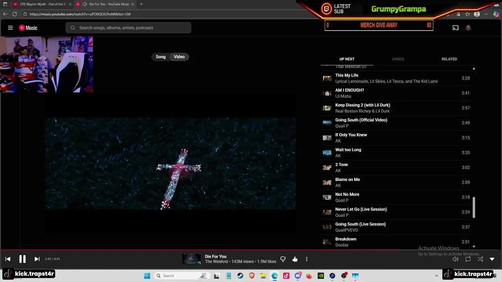Play Wait too Long by AK
The width and height of the screenshot is (502, 282).
pos(397,152)
